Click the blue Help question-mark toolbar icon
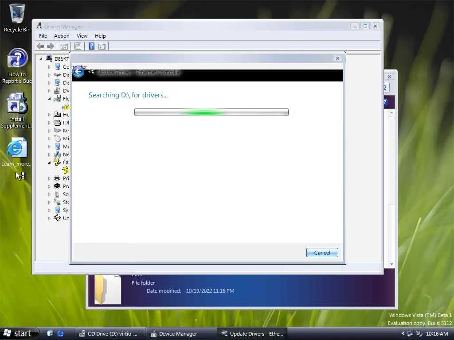 91,46
